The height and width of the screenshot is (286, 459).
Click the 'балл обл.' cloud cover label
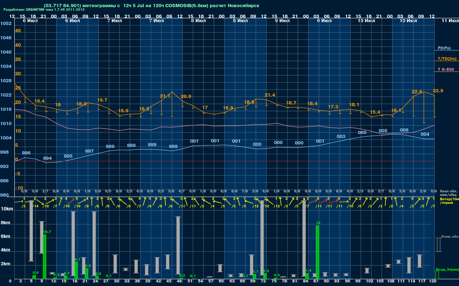click(x=449, y=192)
